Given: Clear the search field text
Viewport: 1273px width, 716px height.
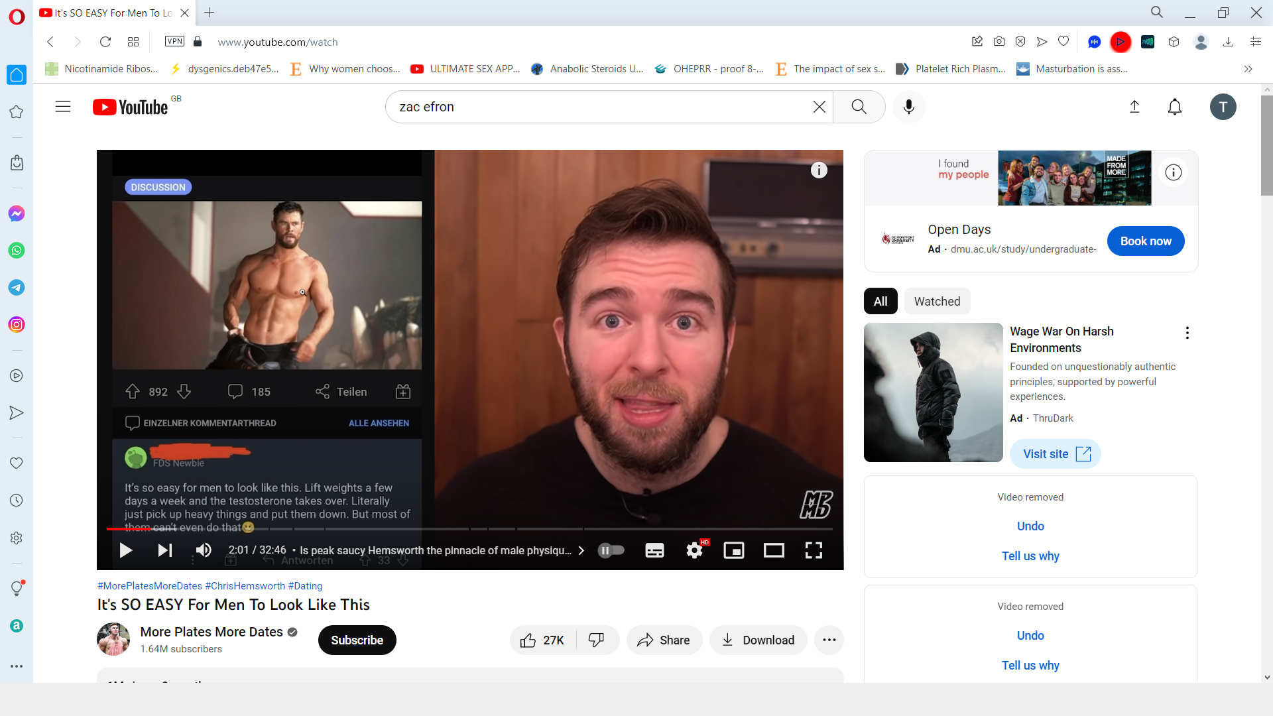Looking at the screenshot, I should click(819, 107).
